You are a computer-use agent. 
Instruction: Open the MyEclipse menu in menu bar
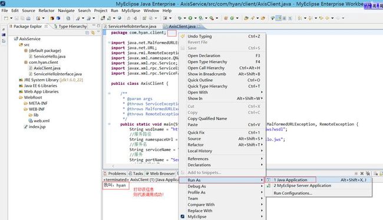[x=131, y=11]
